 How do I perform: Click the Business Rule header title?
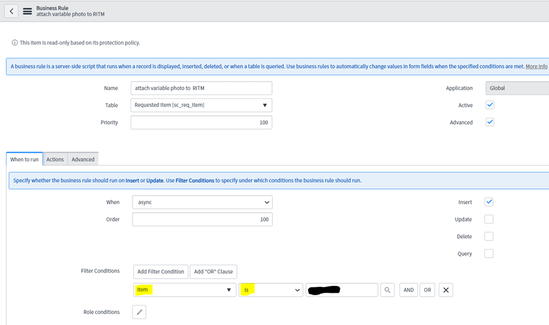[x=52, y=8]
